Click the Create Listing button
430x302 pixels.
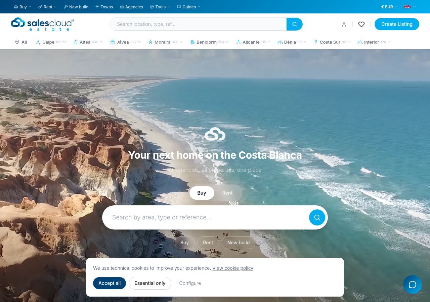(x=397, y=24)
